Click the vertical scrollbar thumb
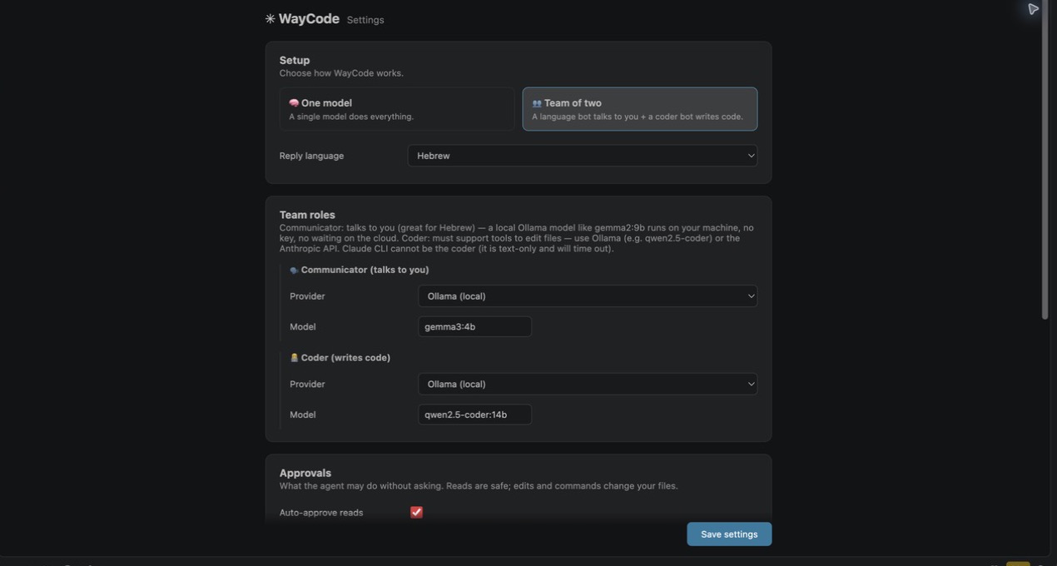1057x566 pixels. tap(1045, 160)
